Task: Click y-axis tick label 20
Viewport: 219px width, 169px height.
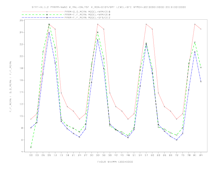Action: coord(21,56)
